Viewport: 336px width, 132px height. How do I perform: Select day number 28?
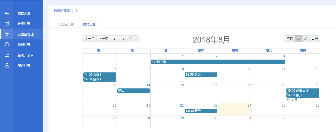click(148, 118)
